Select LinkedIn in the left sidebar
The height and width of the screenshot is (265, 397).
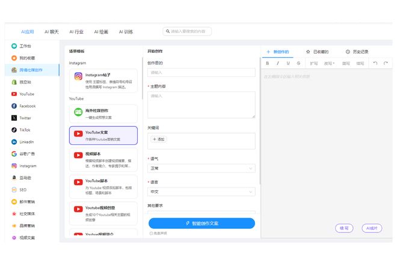click(32, 142)
